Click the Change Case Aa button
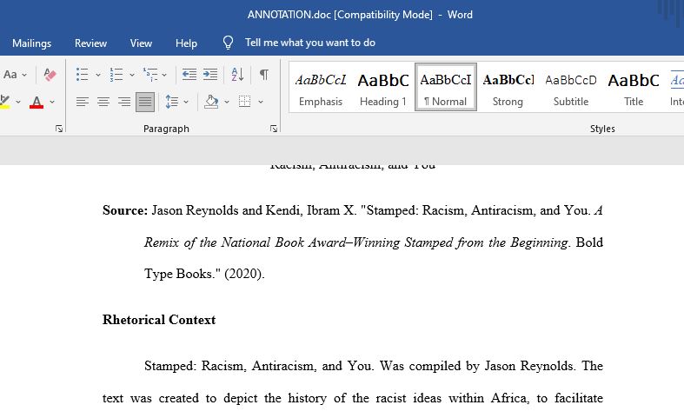 [10, 75]
